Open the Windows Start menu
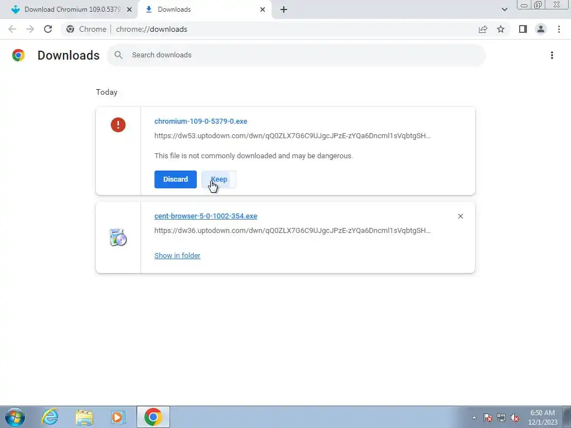Image resolution: width=571 pixels, height=428 pixels. point(15,417)
